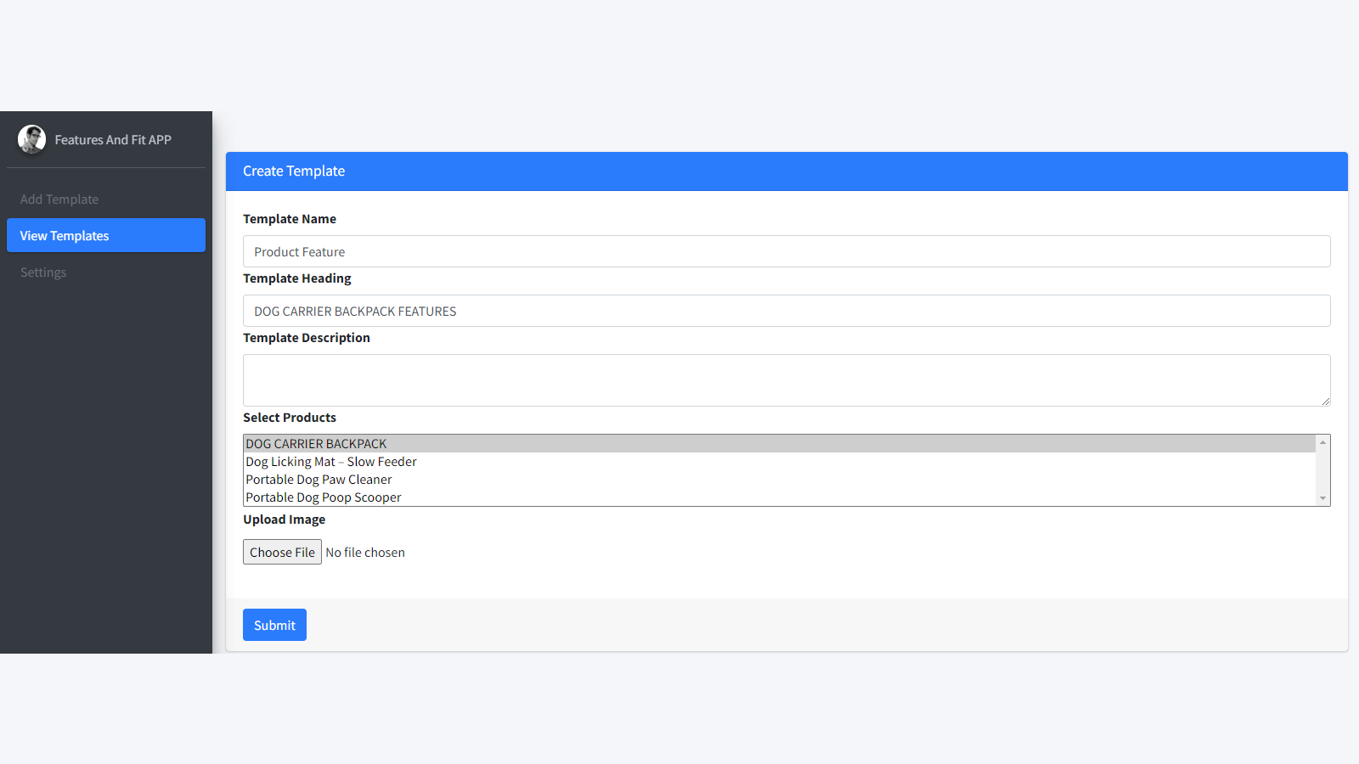Open the Settings sidebar entry

click(x=42, y=272)
